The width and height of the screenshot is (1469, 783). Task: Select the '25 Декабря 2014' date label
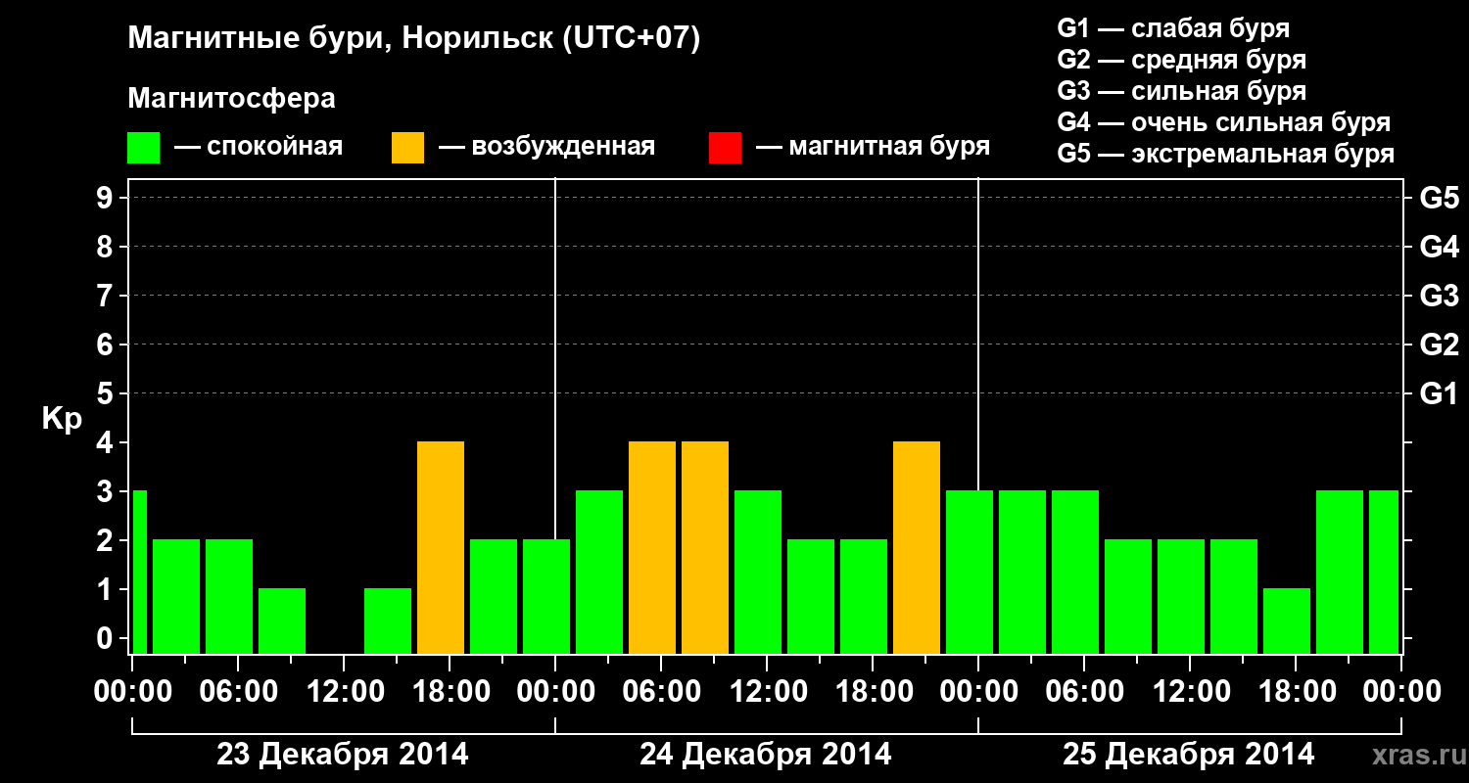1189,755
